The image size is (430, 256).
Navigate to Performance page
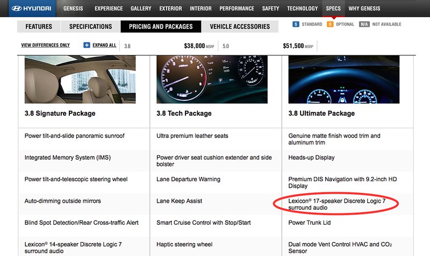coord(236,9)
